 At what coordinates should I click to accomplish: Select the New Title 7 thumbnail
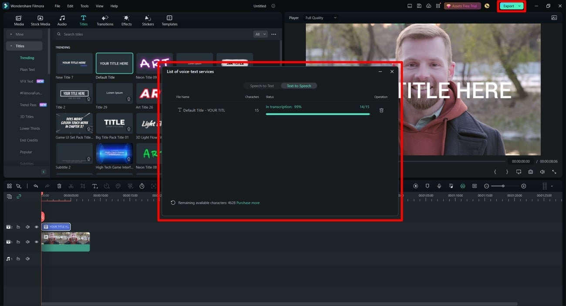pos(74,63)
